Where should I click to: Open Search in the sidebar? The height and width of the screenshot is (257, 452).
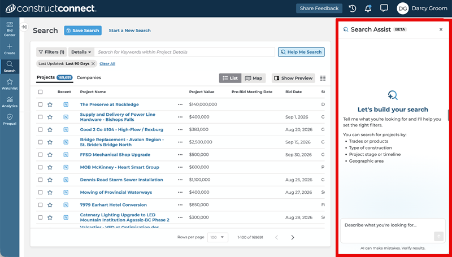[x=10, y=67]
